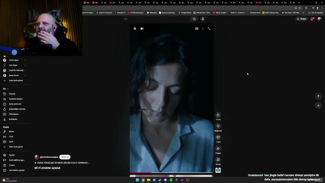Seek on the Shorts progress bar

171,173
